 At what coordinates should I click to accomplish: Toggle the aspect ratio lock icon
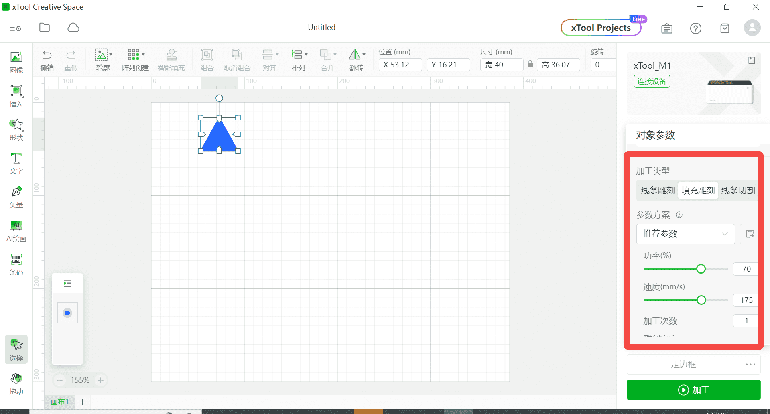[530, 64]
